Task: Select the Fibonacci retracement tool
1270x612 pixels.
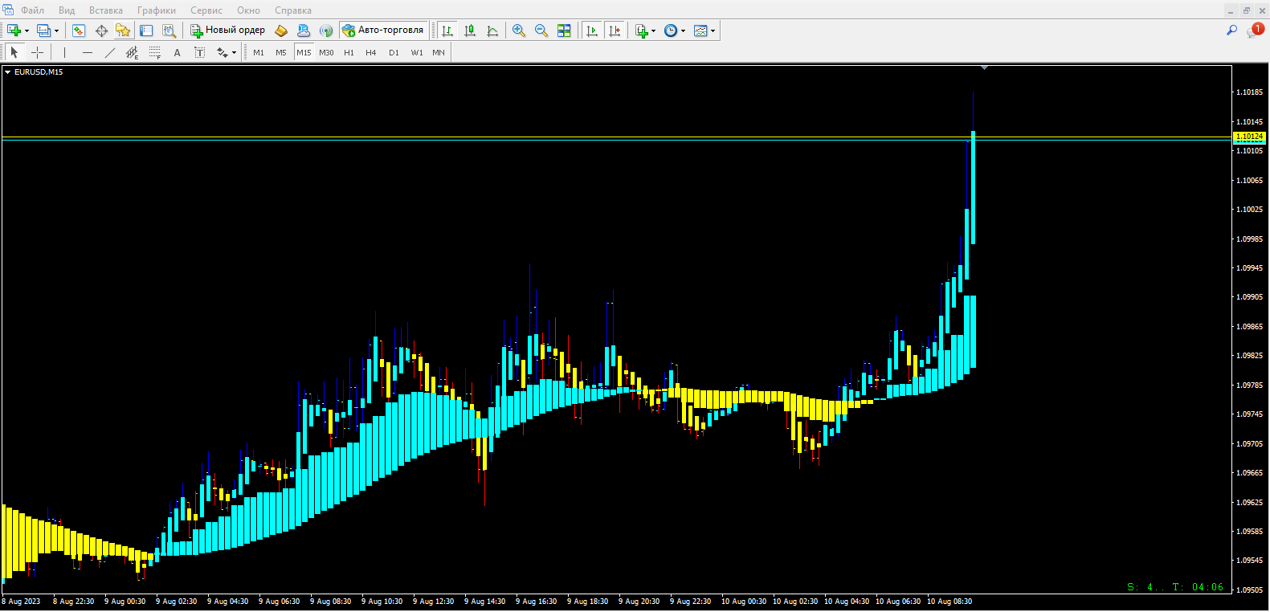Action: tap(154, 52)
